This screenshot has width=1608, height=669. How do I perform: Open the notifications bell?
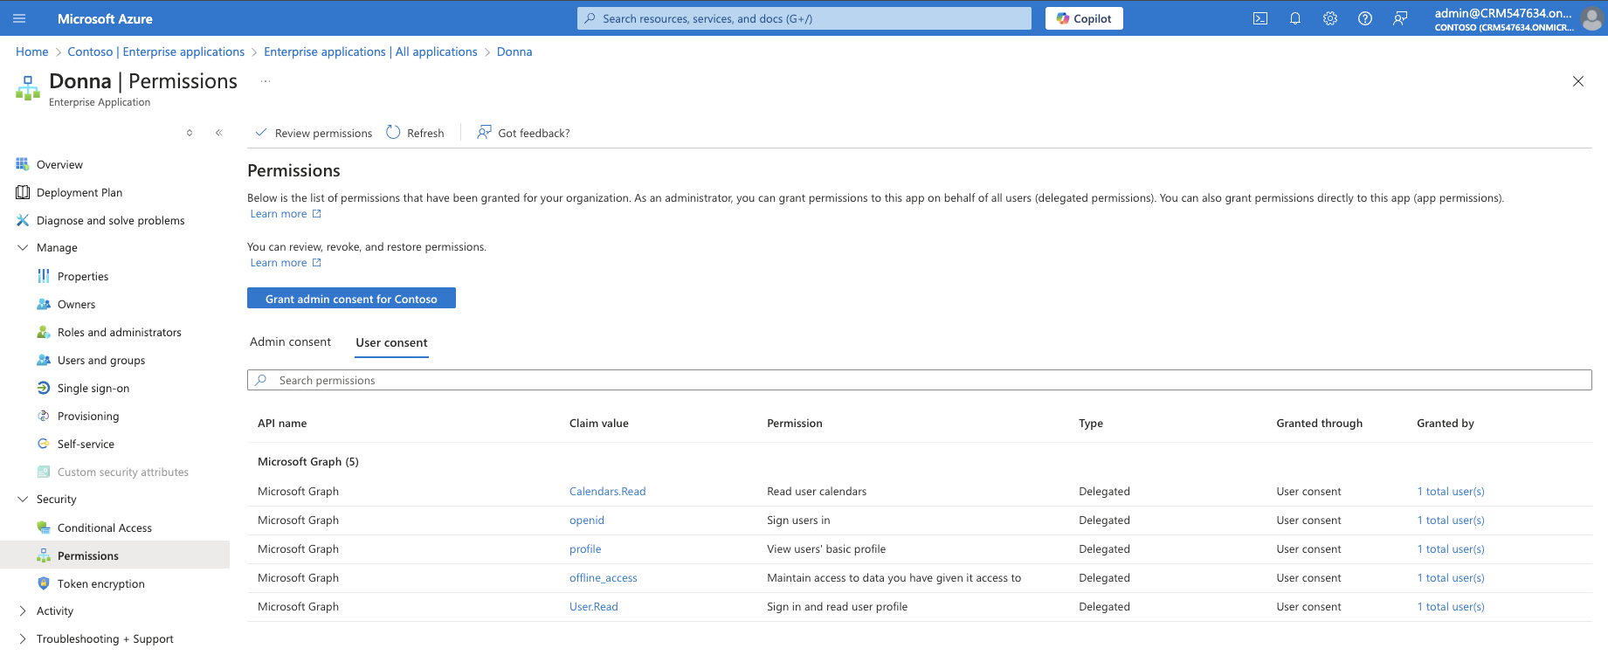pos(1295,18)
